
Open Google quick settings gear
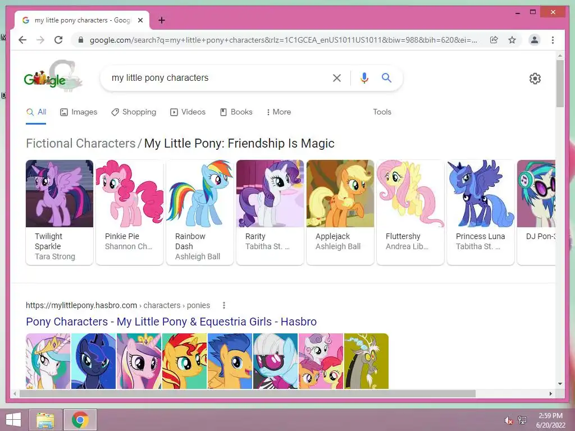pos(535,79)
